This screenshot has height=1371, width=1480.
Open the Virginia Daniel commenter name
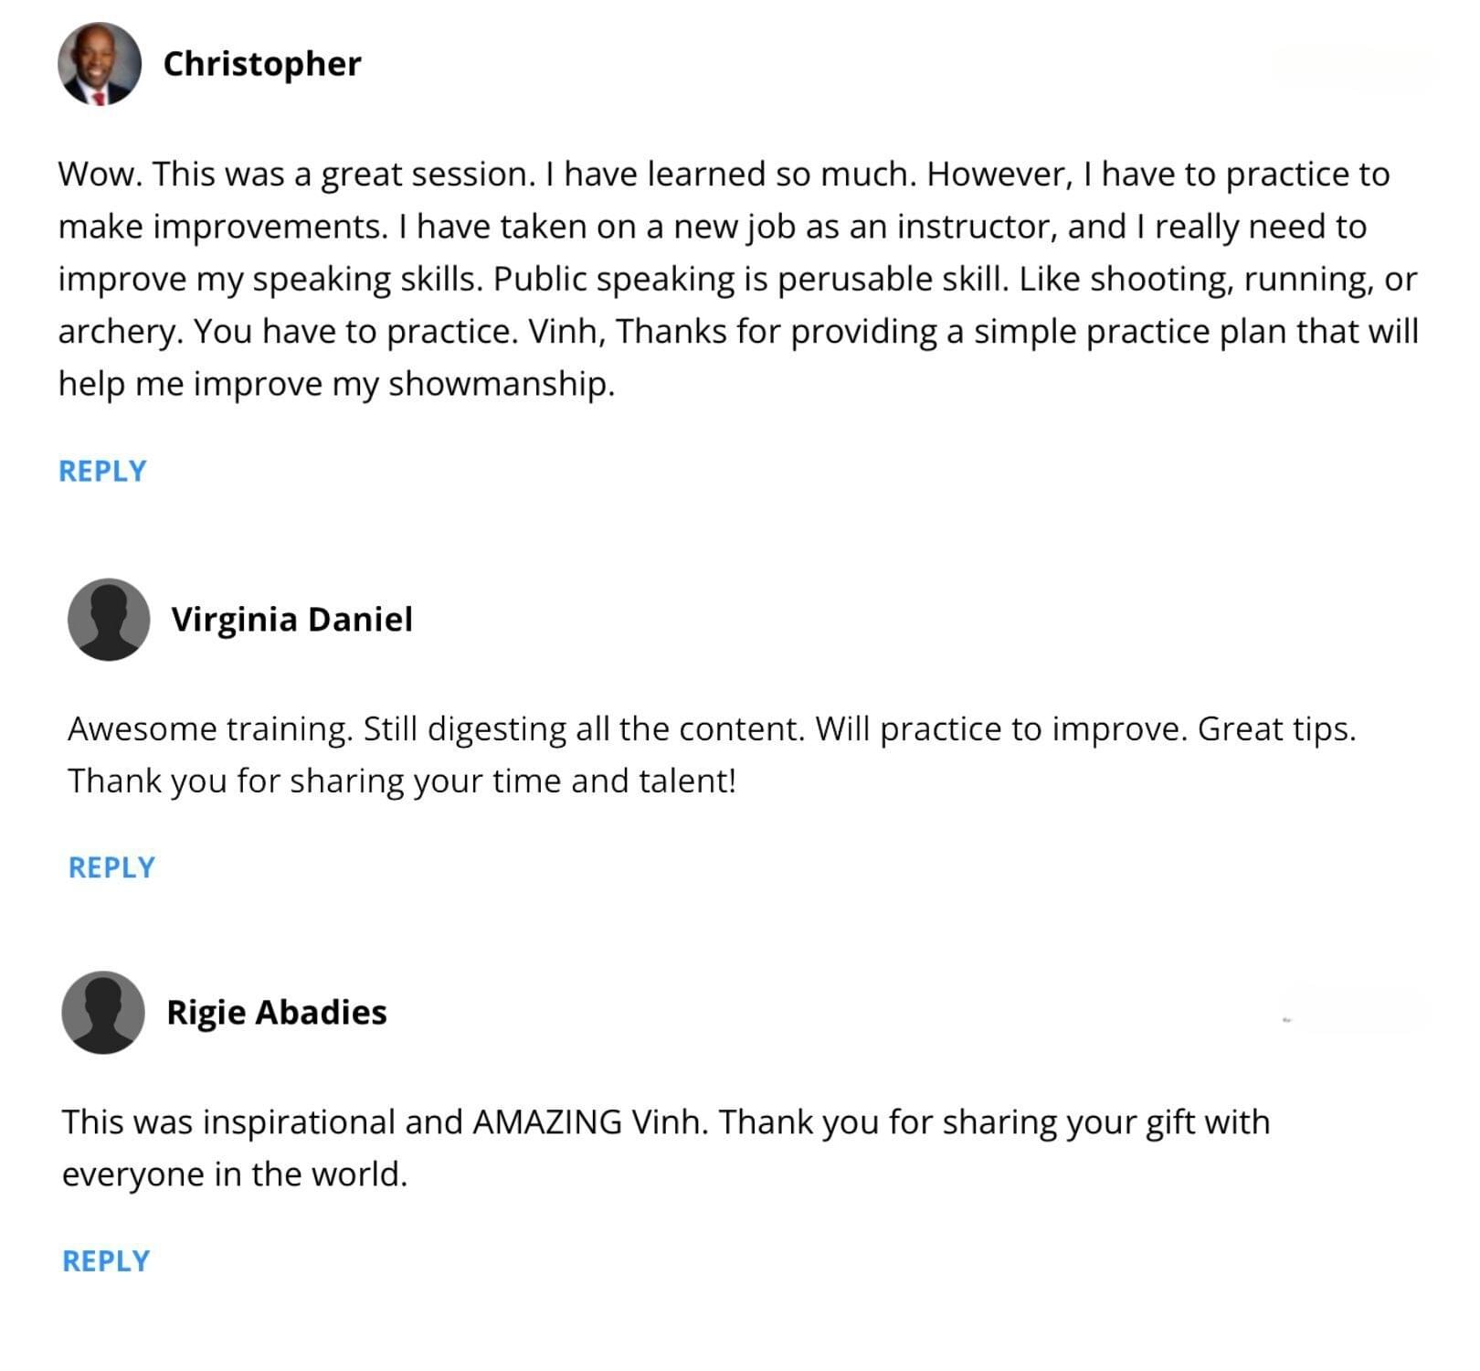tap(291, 620)
